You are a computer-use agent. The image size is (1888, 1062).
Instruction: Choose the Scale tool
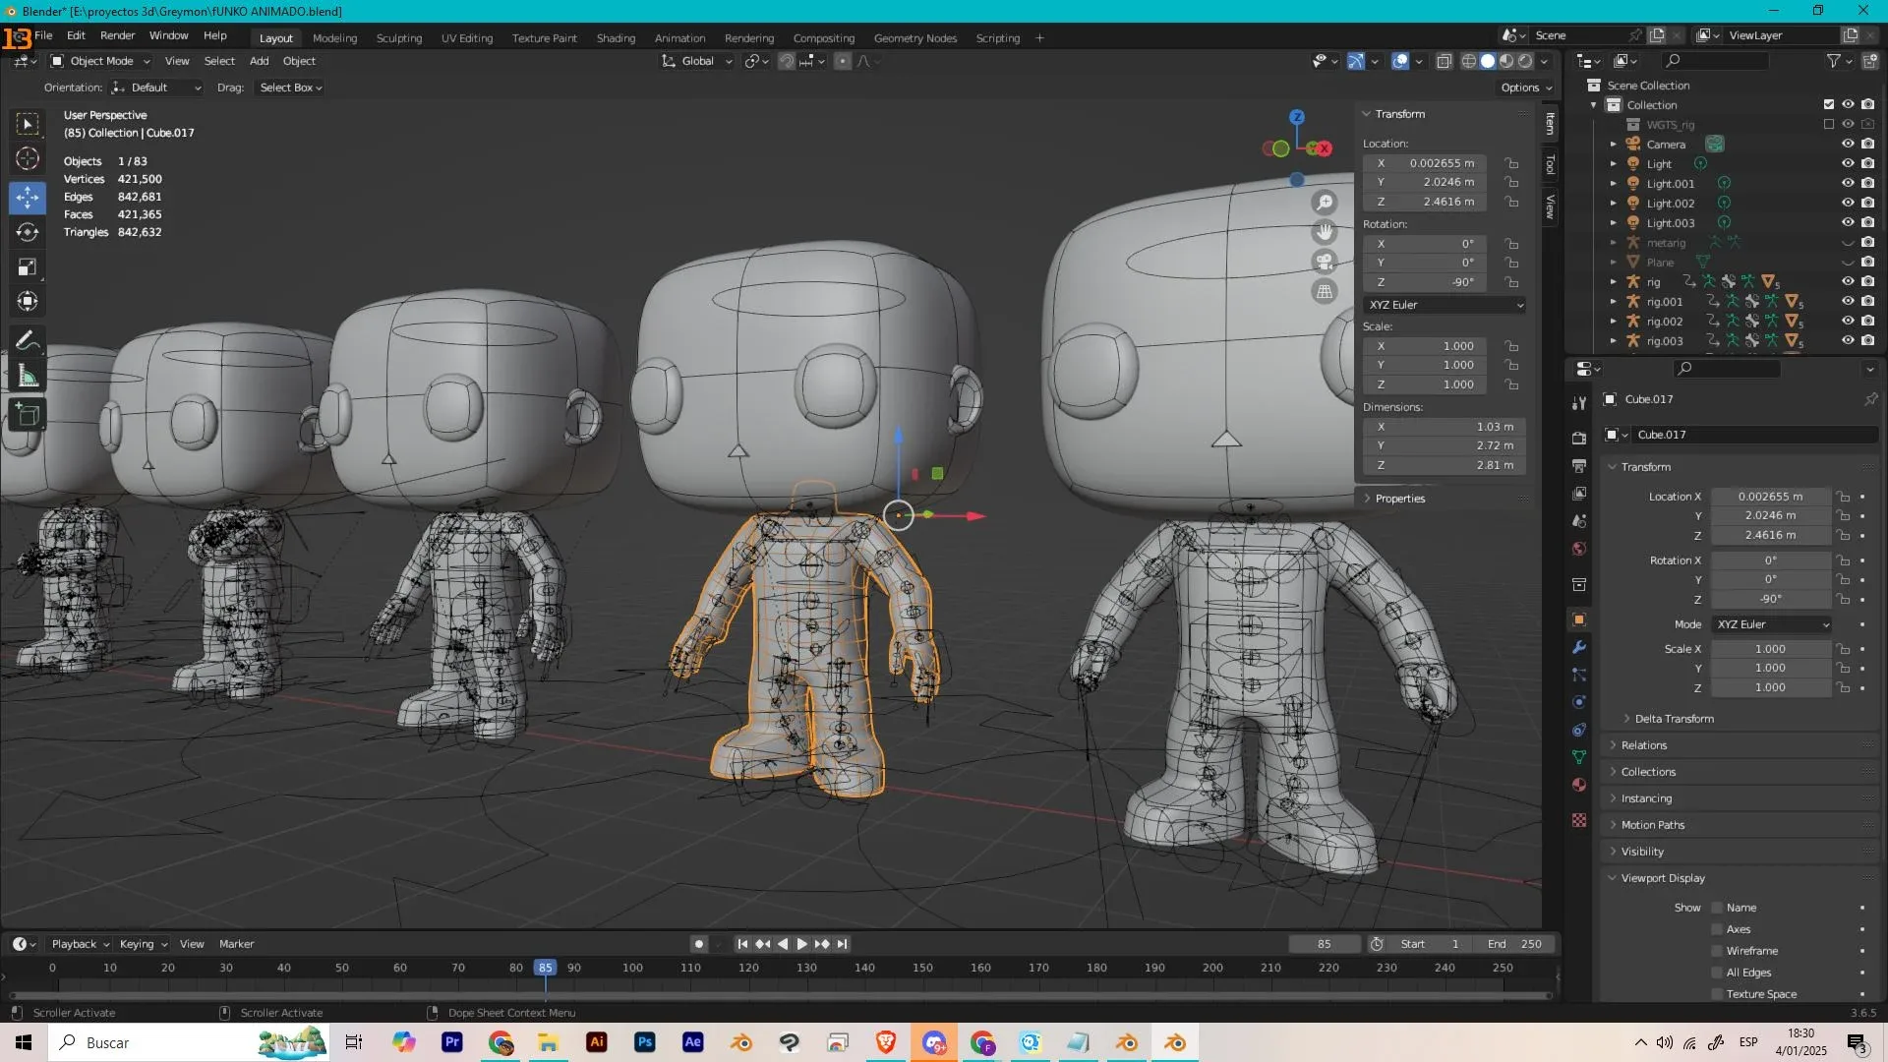[x=28, y=266]
